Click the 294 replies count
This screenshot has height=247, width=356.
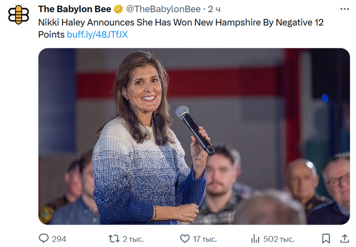pyautogui.click(x=59, y=239)
